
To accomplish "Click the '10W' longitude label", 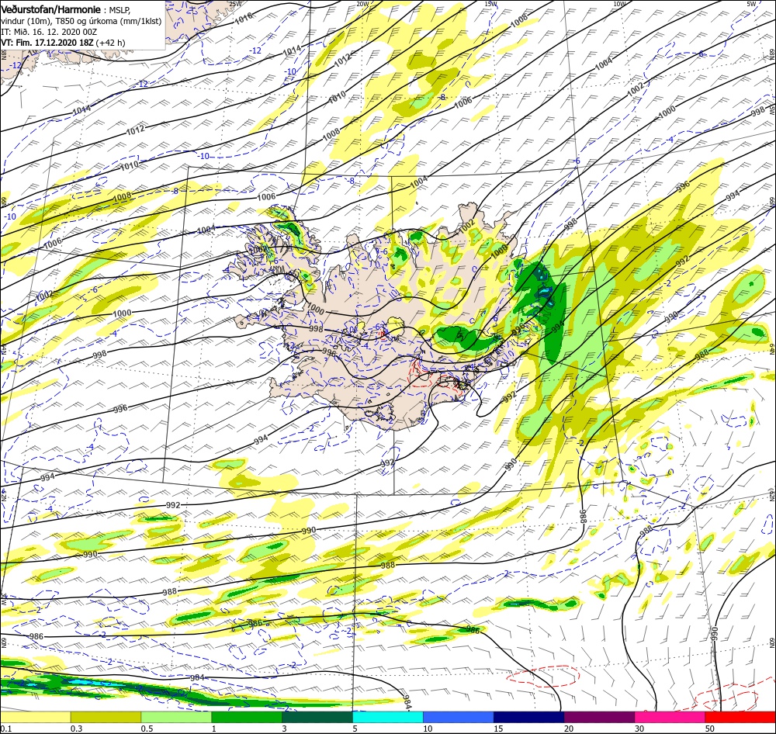I will (x=619, y=4).
